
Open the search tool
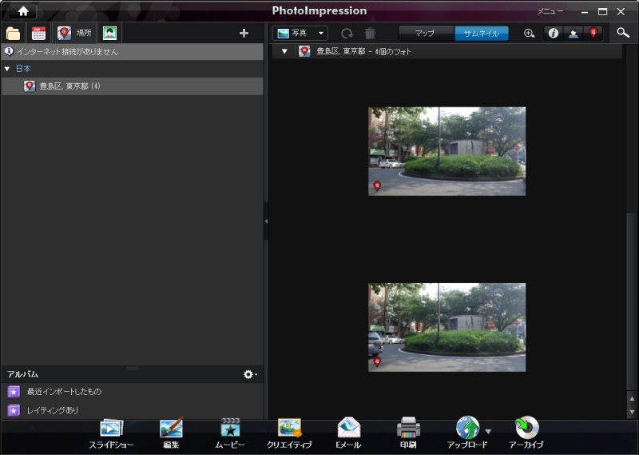click(623, 33)
